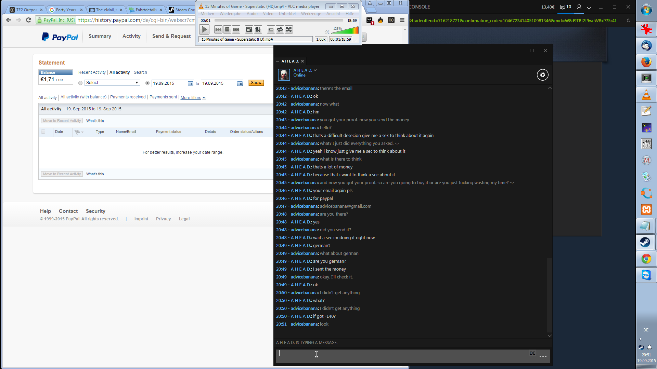Open VLC extended settings equalizer icon
657x369 pixels.
pyautogui.click(x=258, y=30)
